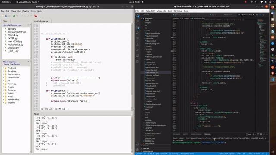Close the VS Code terminal panel
Viewport: 276px width, 155px height.
(267, 134)
